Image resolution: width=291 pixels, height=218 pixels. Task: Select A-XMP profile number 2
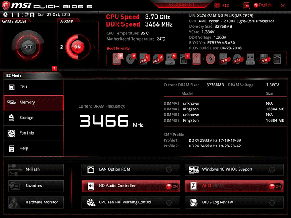click(62, 47)
